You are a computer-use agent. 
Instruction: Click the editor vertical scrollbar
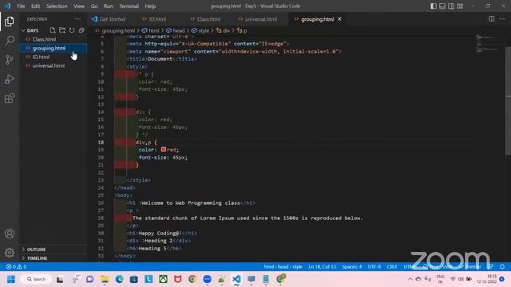508,101
